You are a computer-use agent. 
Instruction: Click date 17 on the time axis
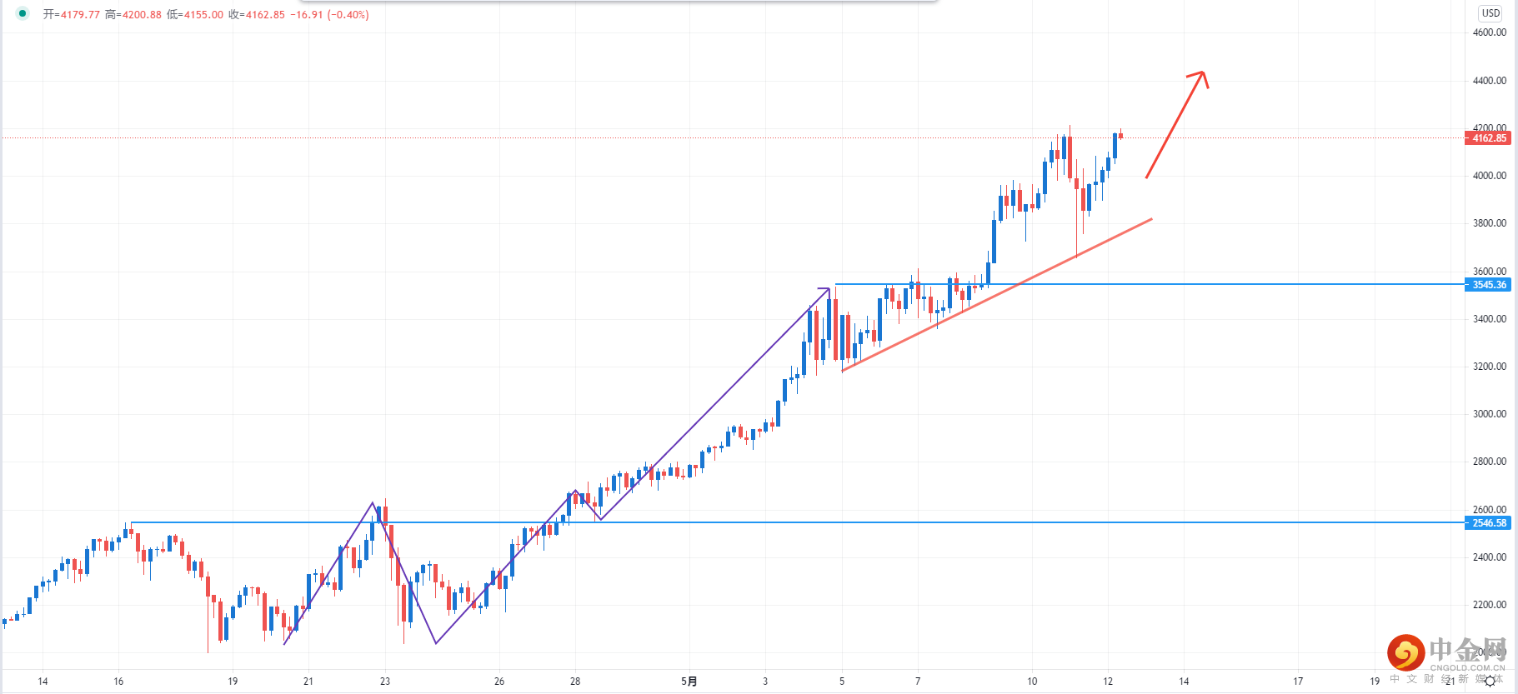1298,682
